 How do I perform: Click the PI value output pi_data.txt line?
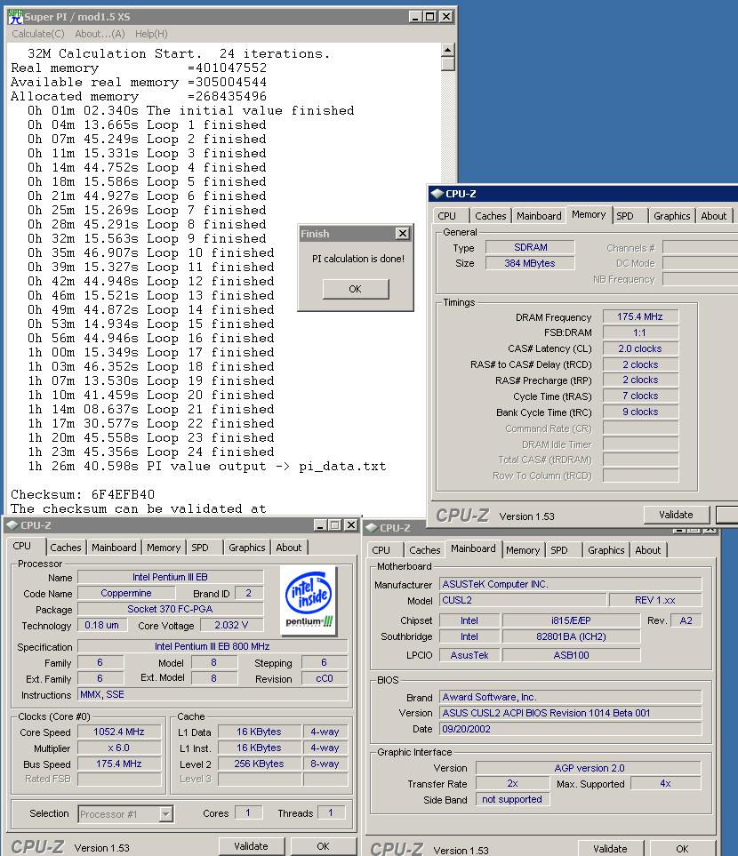(x=207, y=466)
